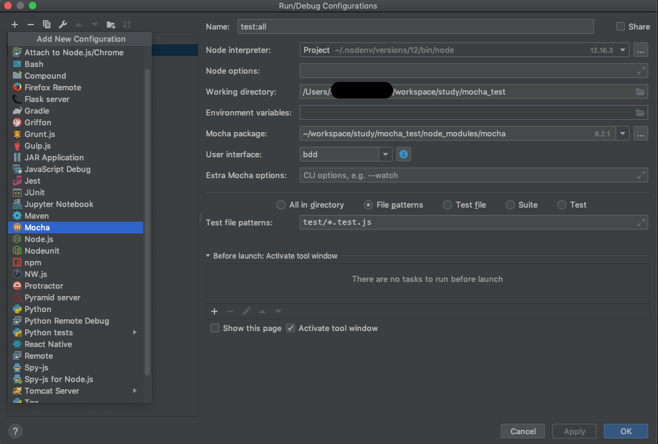Open Environment variables editor icon
This screenshot has height=444, width=658.
coord(640,113)
